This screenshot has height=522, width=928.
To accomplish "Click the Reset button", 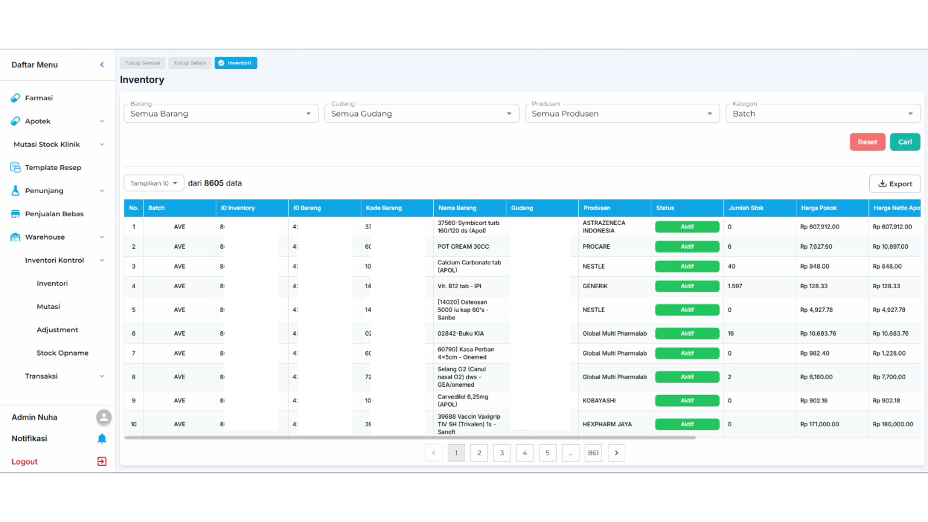I will (x=868, y=142).
